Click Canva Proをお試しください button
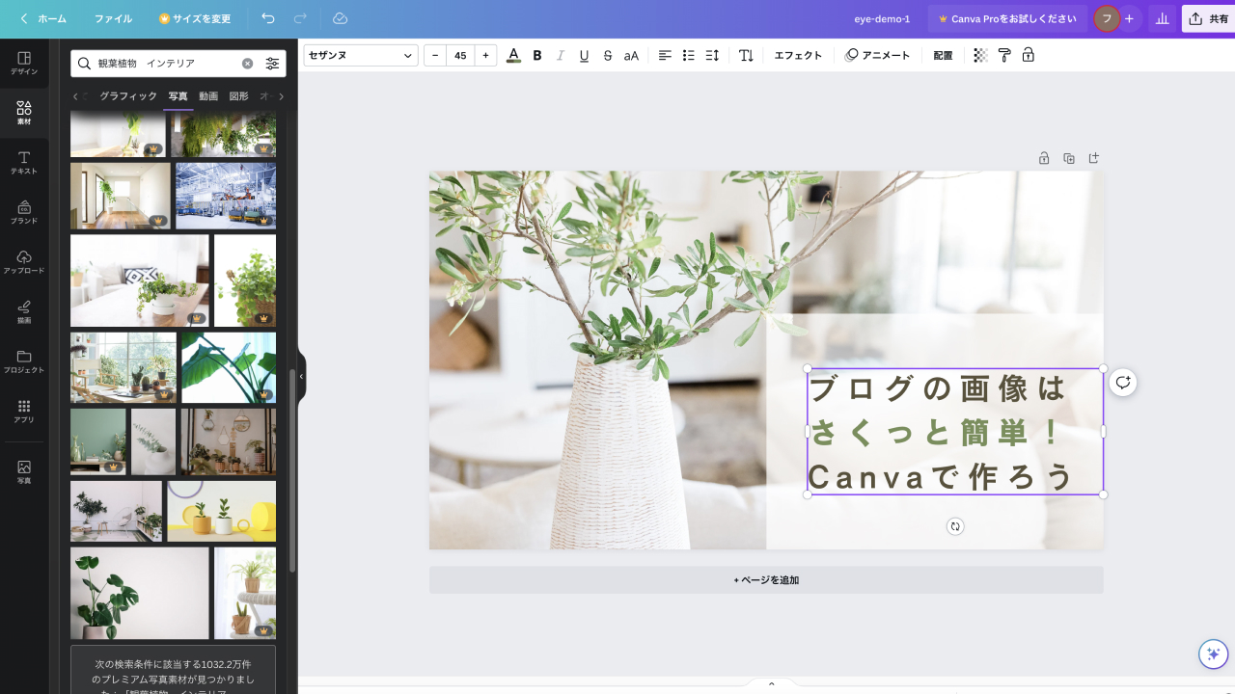1235x694 pixels. click(x=1007, y=18)
